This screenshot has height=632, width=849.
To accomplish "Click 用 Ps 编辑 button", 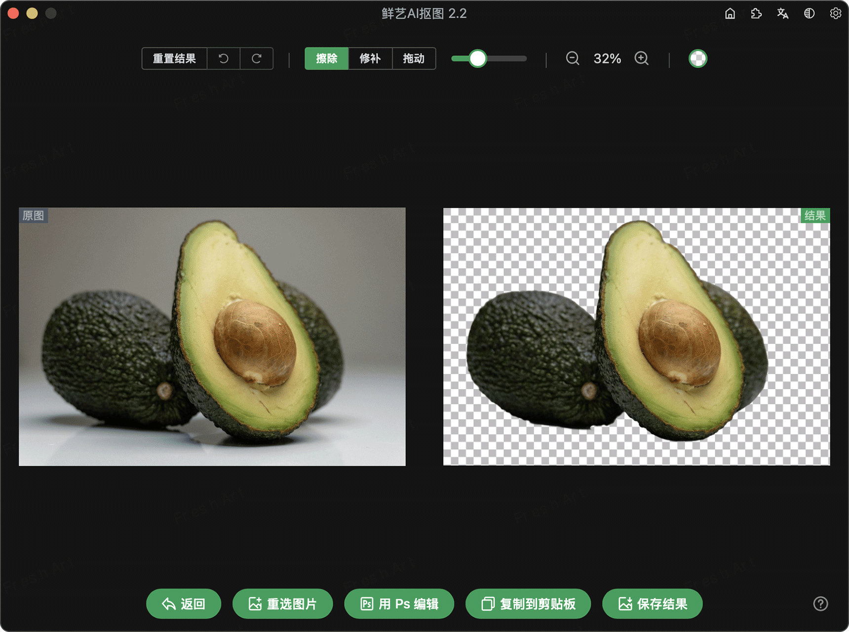I will click(x=399, y=603).
